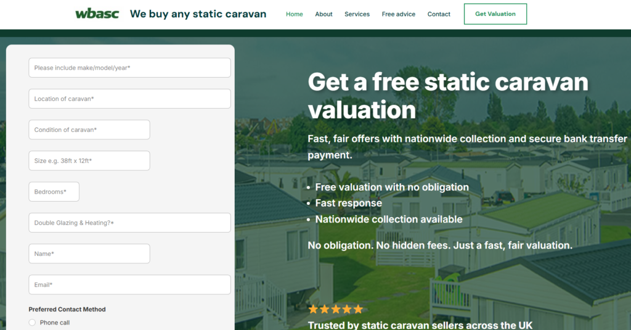Click the 'We buy any static caravan' title
This screenshot has width=631, height=330.
198,14
